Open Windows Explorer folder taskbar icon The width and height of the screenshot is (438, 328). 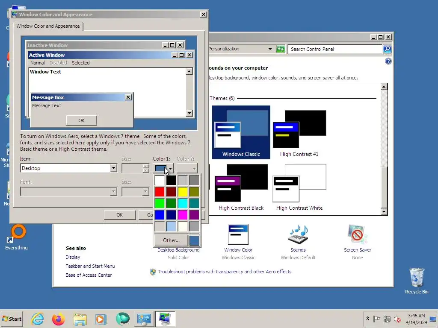[80, 319]
